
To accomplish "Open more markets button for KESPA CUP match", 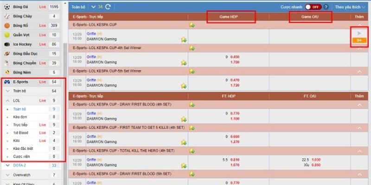I will [x=359, y=40].
